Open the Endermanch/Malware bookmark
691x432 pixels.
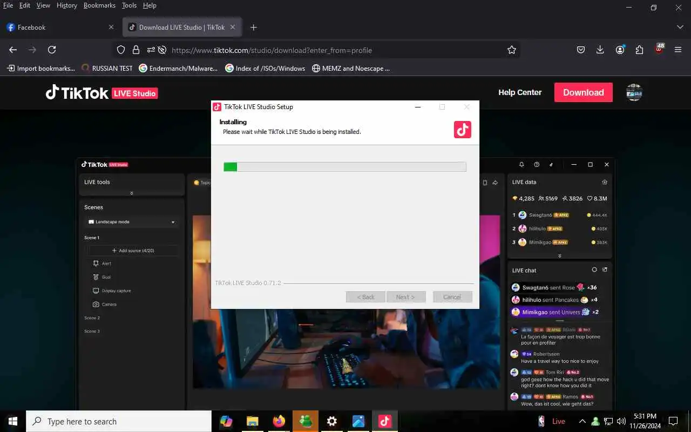coord(178,69)
